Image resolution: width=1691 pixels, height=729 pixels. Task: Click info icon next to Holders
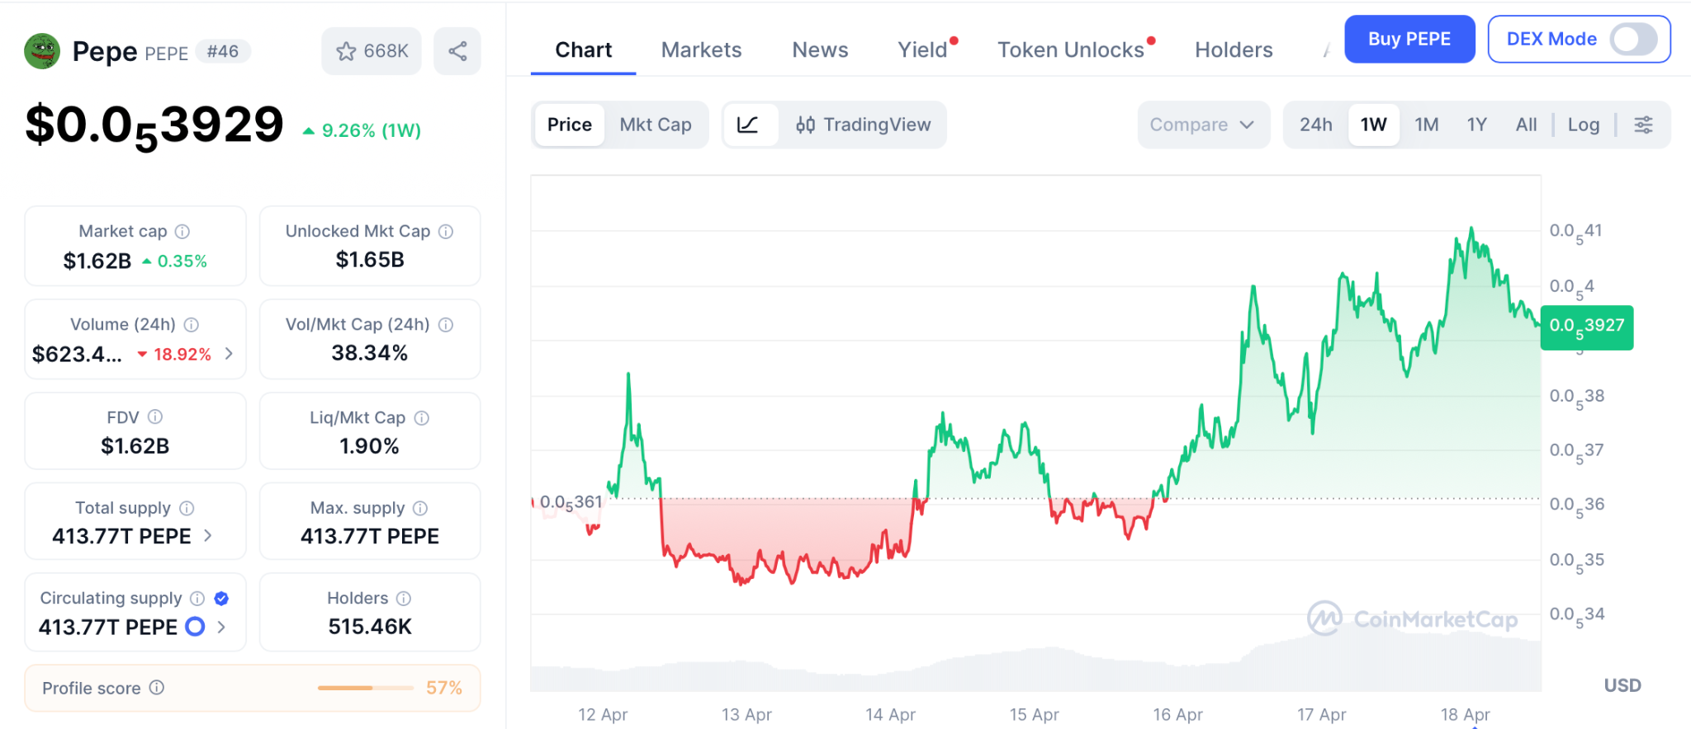coord(404,598)
